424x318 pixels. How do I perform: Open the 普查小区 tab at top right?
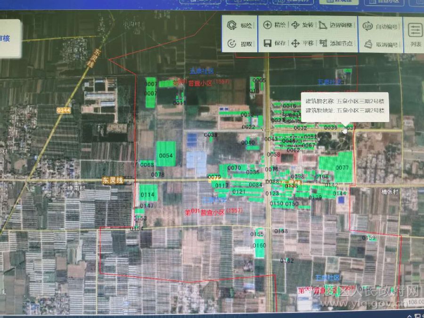coord(381,1)
